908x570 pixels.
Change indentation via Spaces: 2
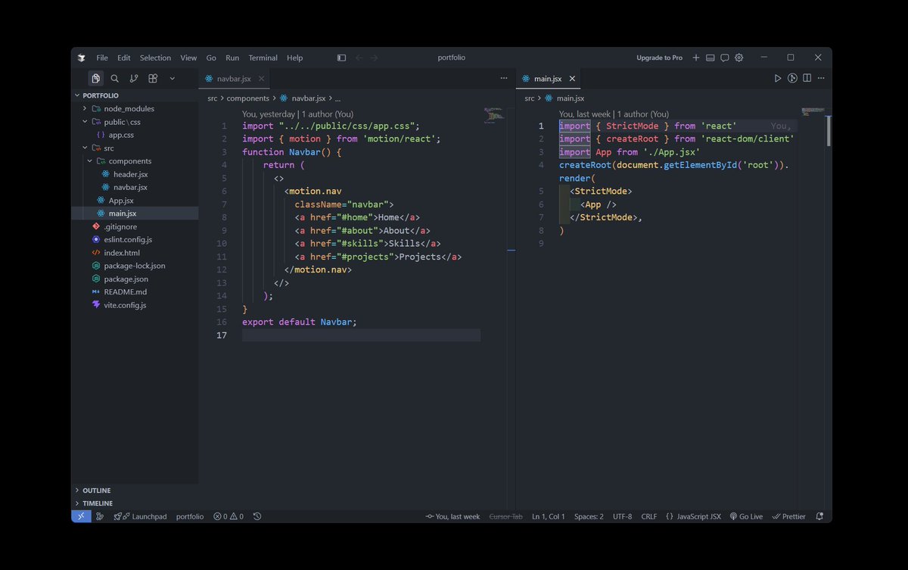[x=589, y=516]
